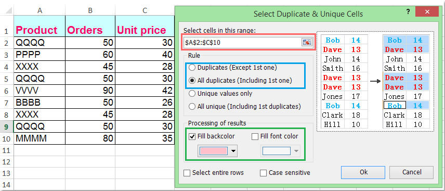Click the Unit price 40 cell
This screenshot has width=445, height=191.
[x=145, y=55]
